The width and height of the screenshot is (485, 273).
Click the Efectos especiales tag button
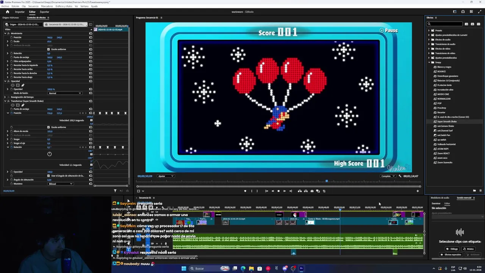(451, 254)
